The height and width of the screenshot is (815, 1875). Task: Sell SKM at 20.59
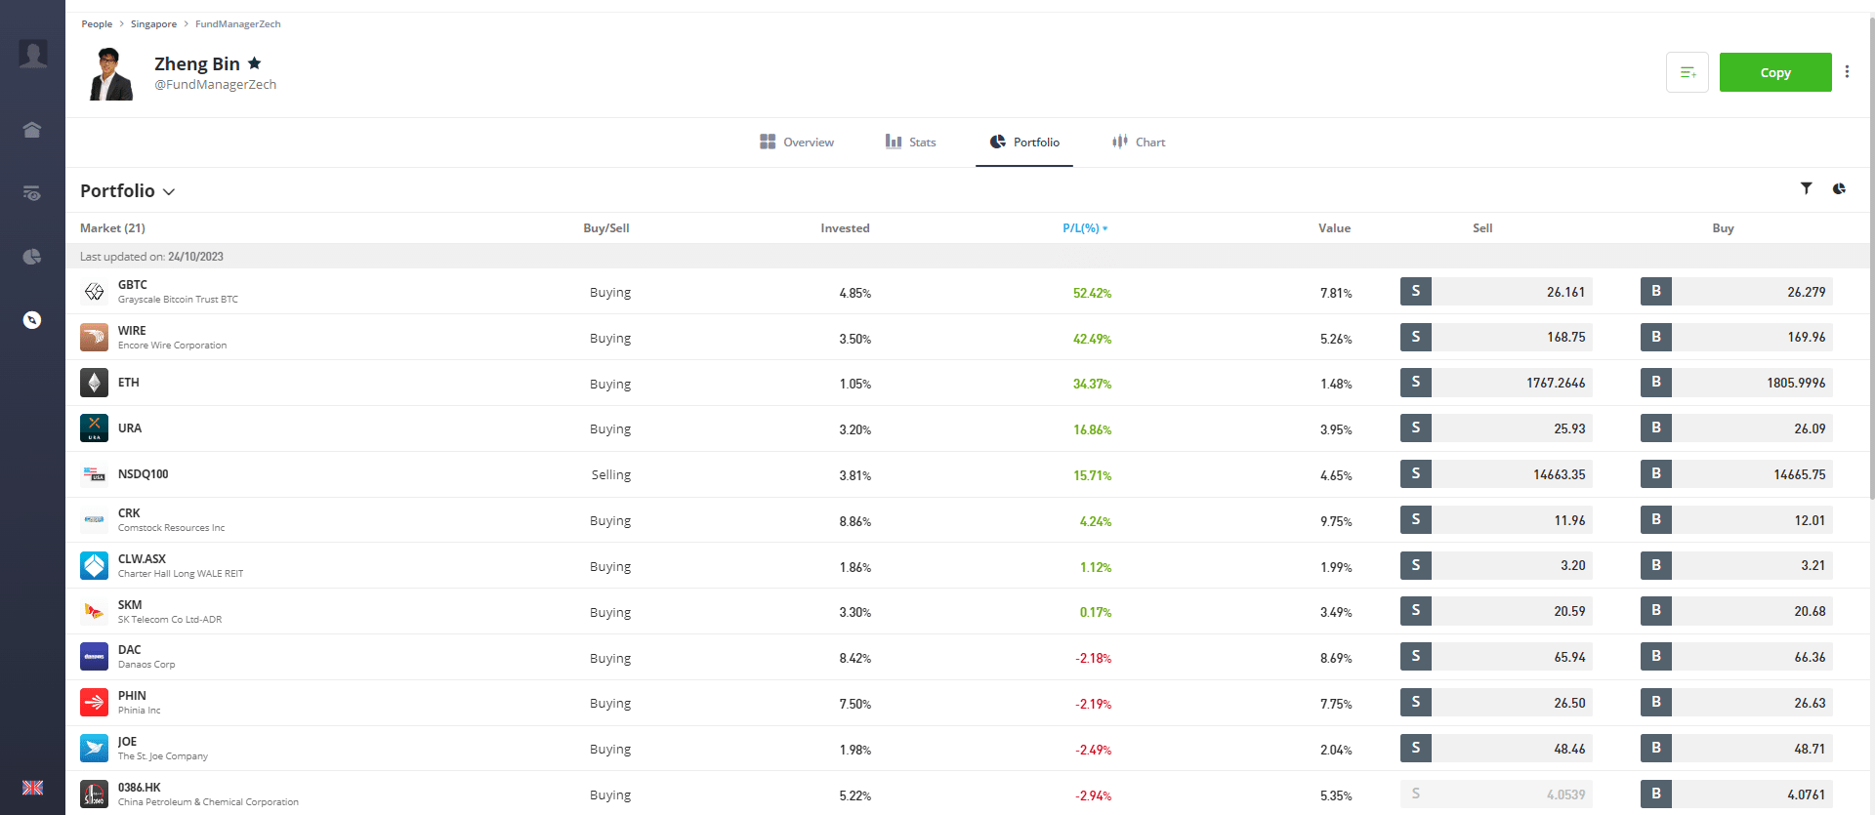(1496, 611)
